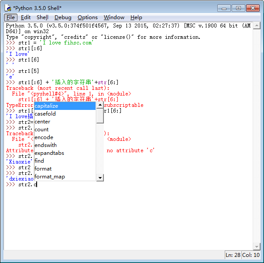This screenshot has width=264, height=263.
Task: Click the Python IDLE title bar icon
Action: pyautogui.click(x=7, y=8)
